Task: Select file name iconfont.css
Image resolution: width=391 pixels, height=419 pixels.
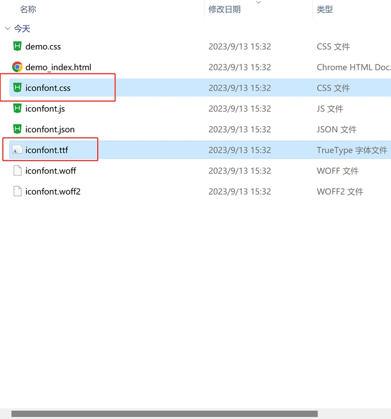Action: pos(48,88)
